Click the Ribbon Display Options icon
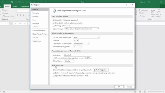 click(x=149, y=2)
